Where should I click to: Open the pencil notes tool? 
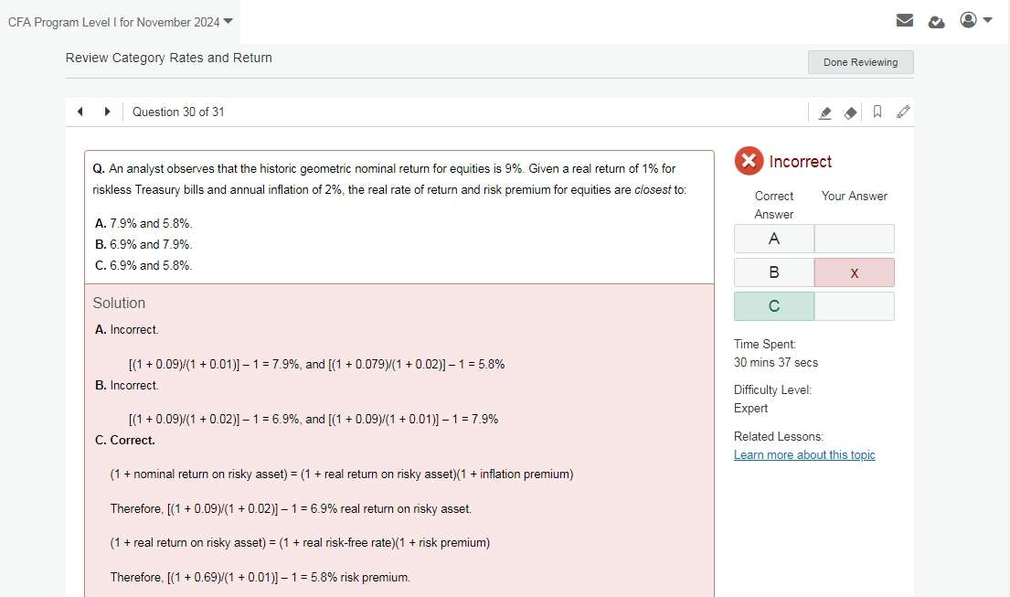[x=903, y=112]
